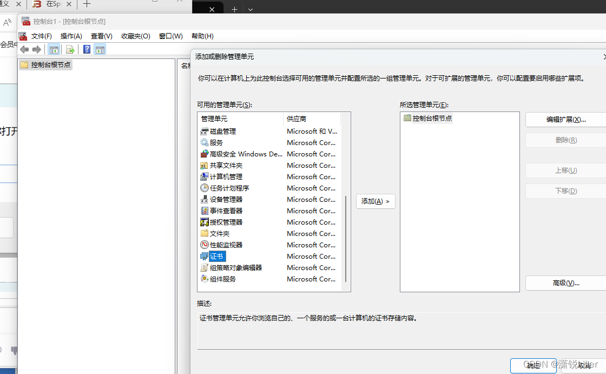Select the 共享文件夹 snap-in row text

point(226,166)
